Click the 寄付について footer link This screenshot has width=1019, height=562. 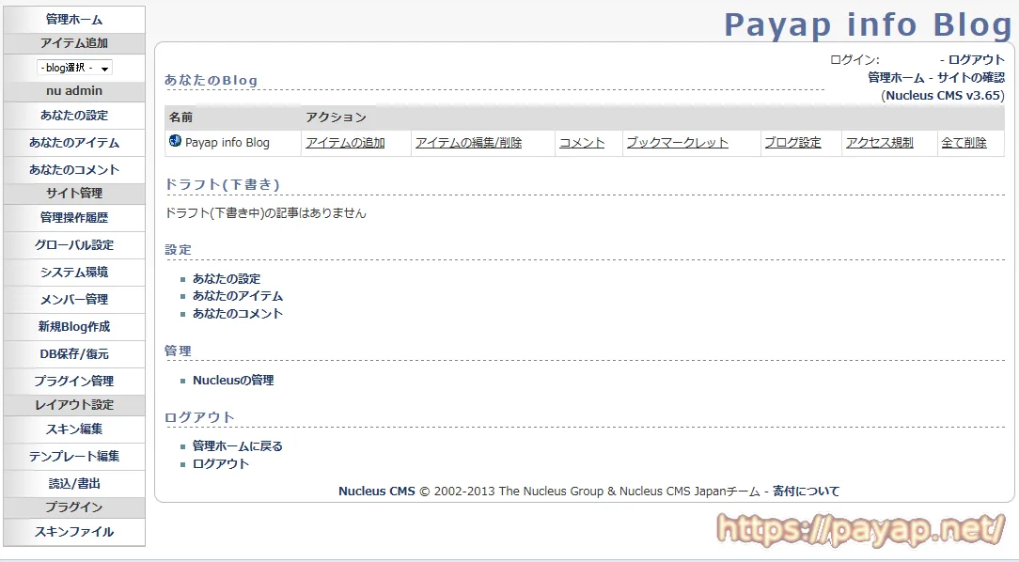806,492
